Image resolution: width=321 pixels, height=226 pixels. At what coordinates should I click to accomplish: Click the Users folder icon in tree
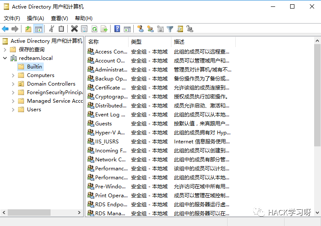tap(21, 110)
